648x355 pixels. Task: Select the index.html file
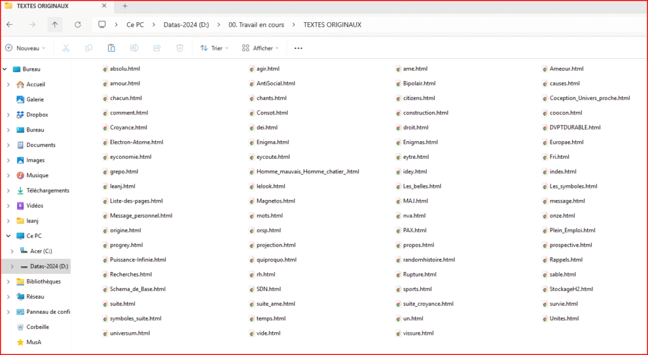click(563, 171)
